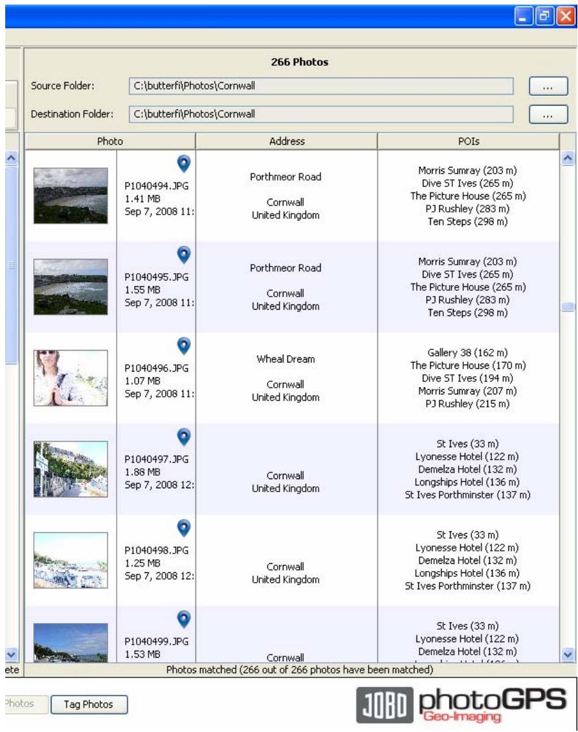Click Porthmeor Road address for P1040495.JPG
The width and height of the screenshot is (578, 732).
click(x=285, y=268)
